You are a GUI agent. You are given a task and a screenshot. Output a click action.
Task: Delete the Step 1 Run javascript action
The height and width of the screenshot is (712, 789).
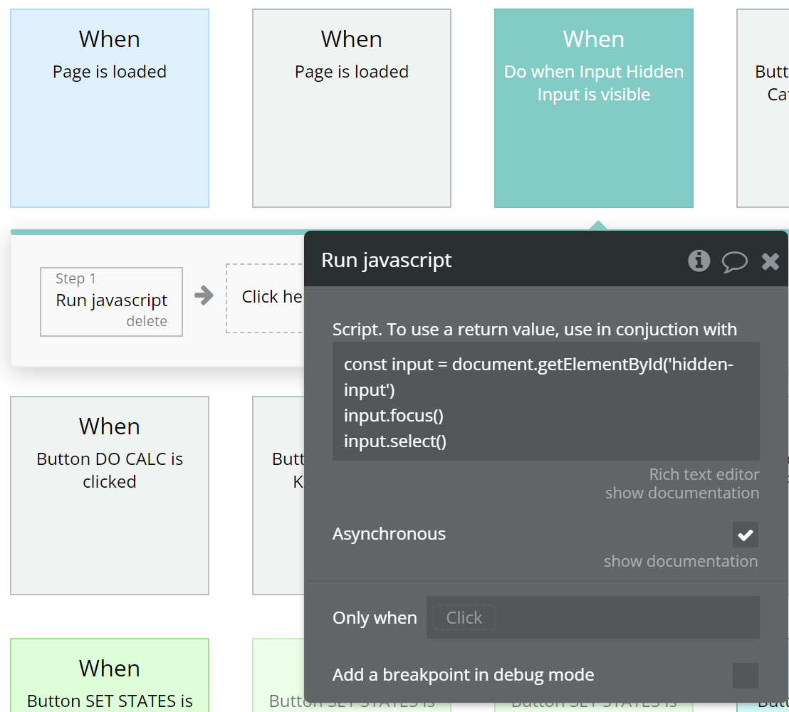[147, 321]
